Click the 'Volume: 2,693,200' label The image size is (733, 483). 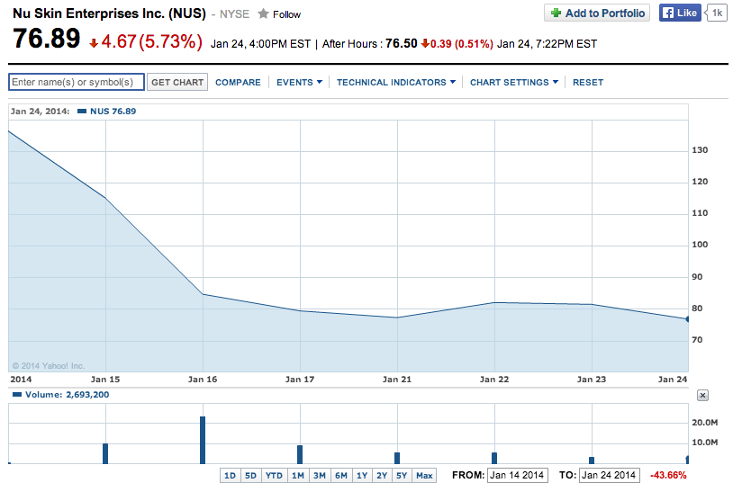pos(67,395)
